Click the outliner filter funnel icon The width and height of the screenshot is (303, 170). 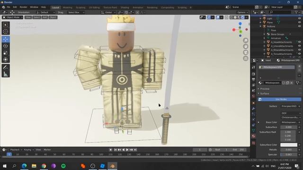pyautogui.click(x=296, y=12)
